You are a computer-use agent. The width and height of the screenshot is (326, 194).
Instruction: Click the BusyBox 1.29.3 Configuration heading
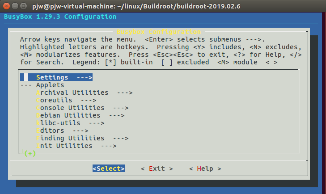(x=60, y=17)
